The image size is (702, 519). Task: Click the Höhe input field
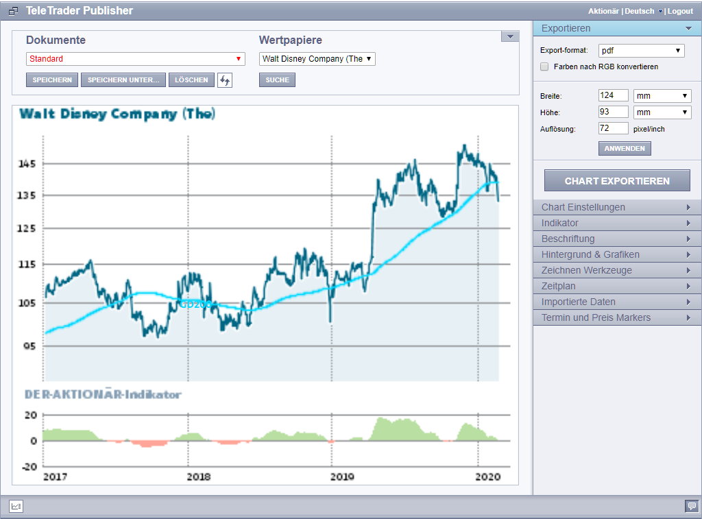click(x=614, y=112)
